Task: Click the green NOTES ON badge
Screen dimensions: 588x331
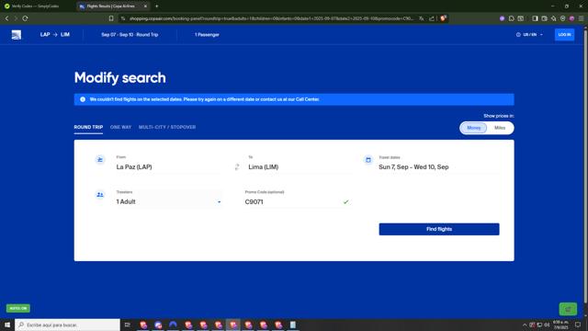Action: (18, 309)
